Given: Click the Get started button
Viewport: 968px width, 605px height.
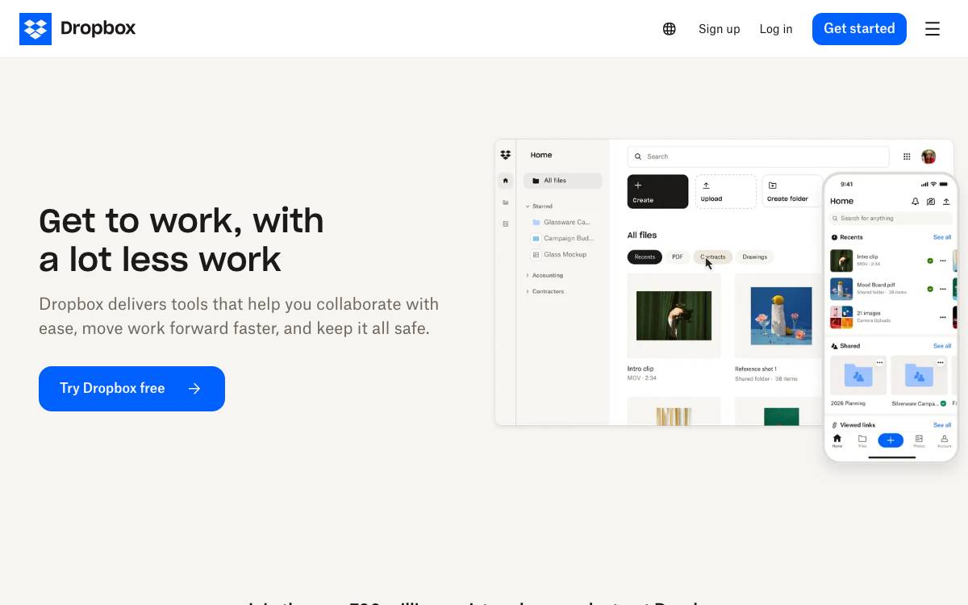Looking at the screenshot, I should point(859,29).
